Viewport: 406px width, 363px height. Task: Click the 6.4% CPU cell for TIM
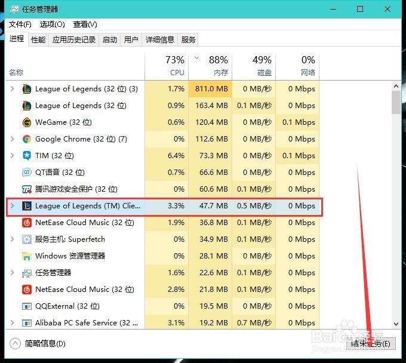167,156
